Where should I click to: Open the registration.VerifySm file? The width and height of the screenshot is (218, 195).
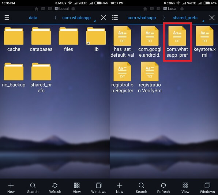(x=150, y=77)
